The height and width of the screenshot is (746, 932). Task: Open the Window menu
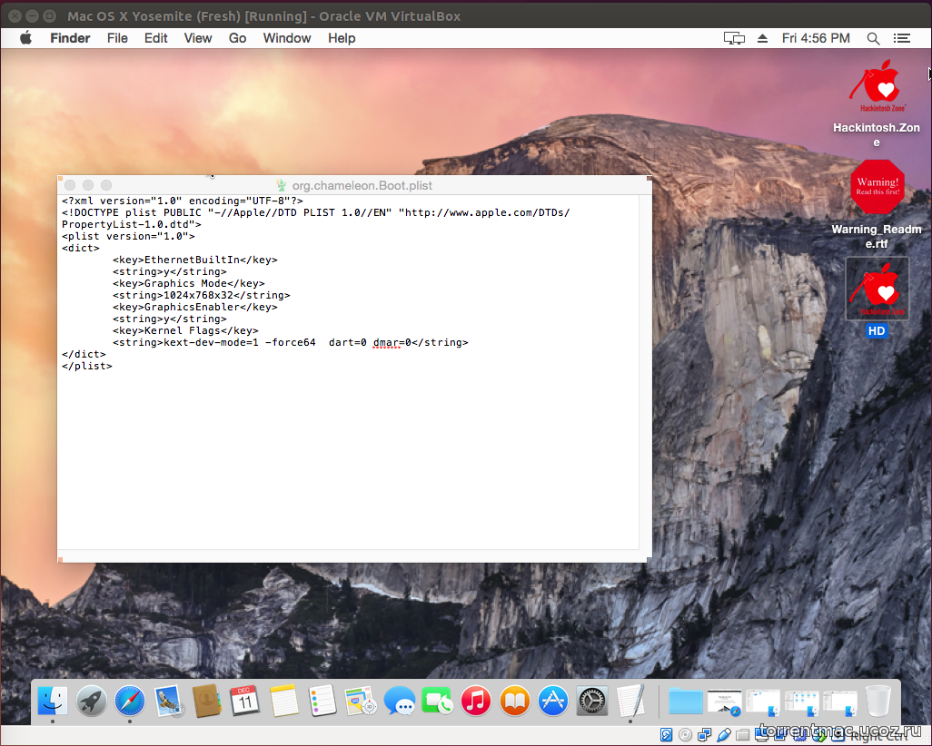[287, 38]
